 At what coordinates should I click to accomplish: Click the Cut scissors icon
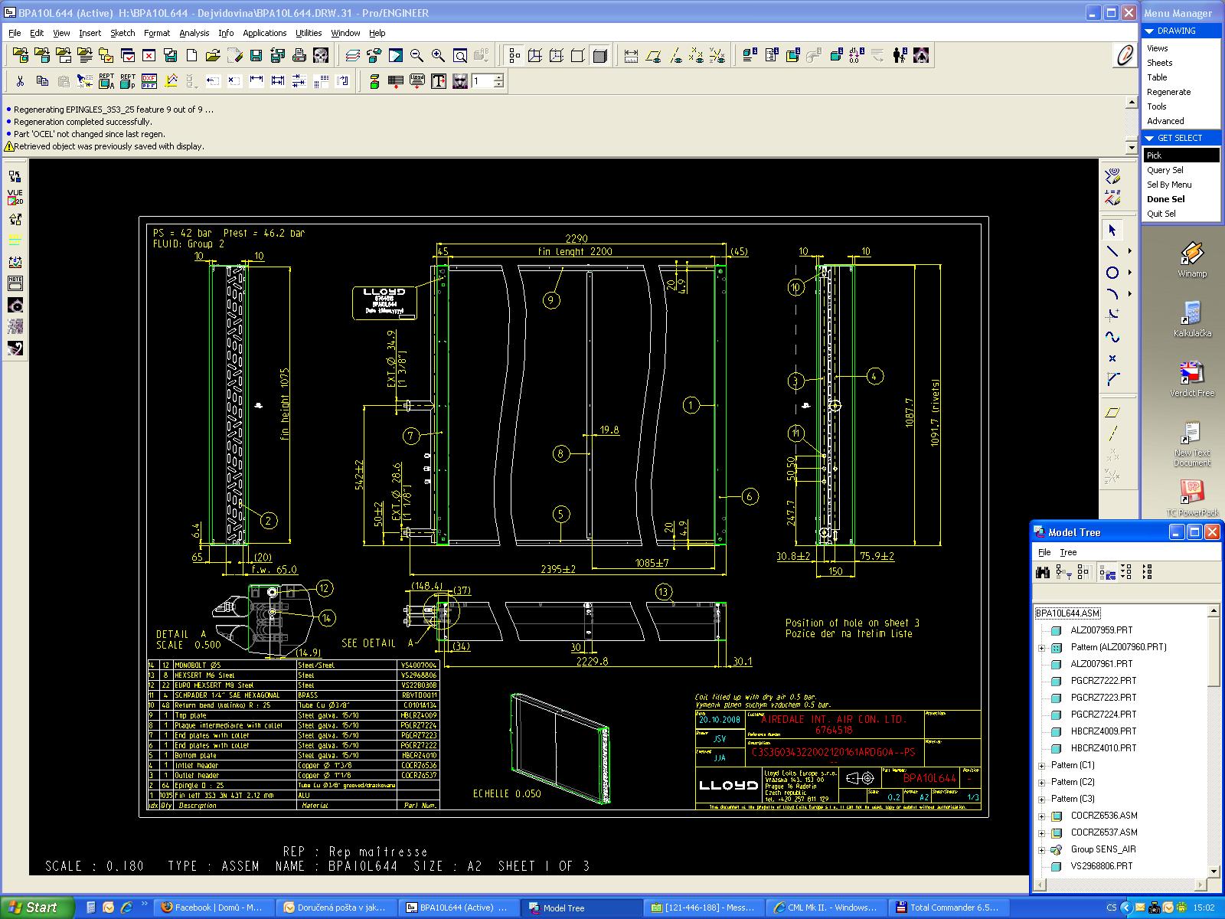(21, 81)
